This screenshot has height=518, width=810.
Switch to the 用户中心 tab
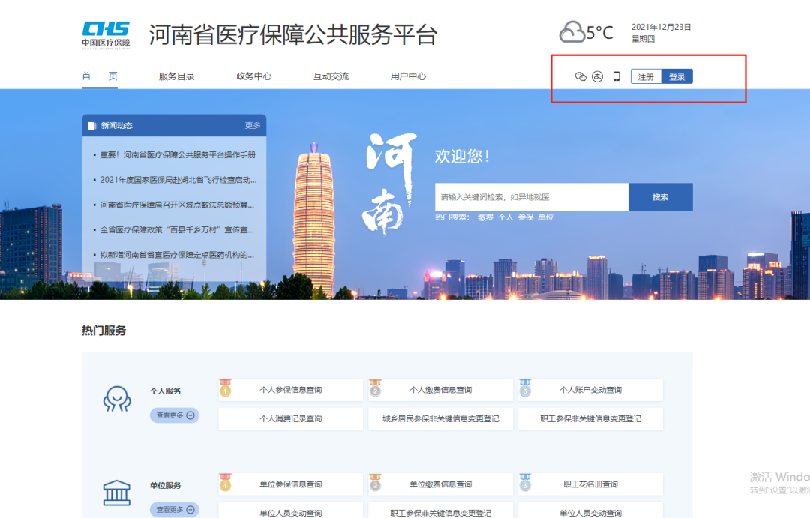coord(408,76)
